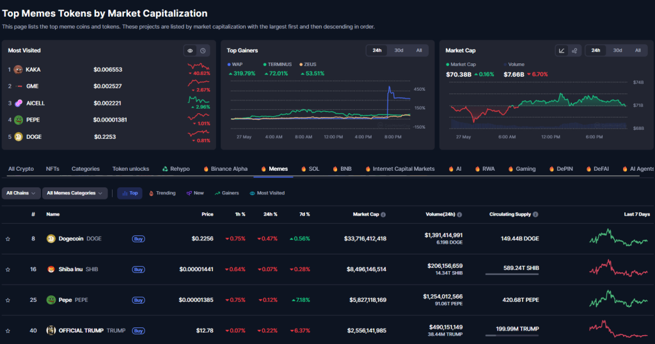
Task: Select 30d in the Market Cap panel
Action: [617, 51]
